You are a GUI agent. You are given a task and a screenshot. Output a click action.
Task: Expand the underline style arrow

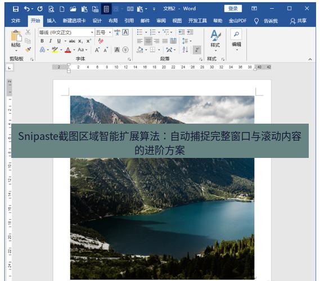coord(65,41)
